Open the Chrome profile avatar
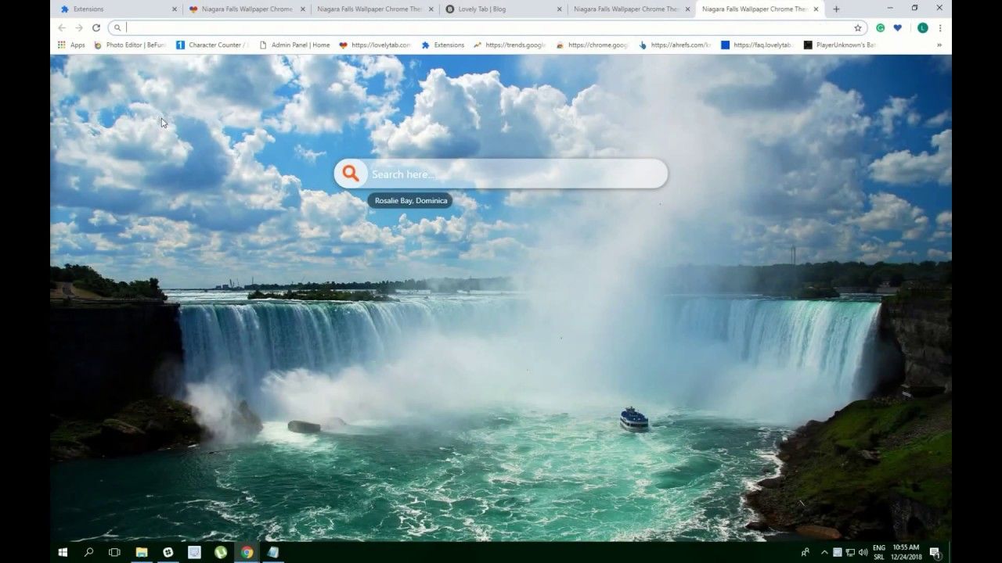The image size is (1002, 563). tap(923, 27)
